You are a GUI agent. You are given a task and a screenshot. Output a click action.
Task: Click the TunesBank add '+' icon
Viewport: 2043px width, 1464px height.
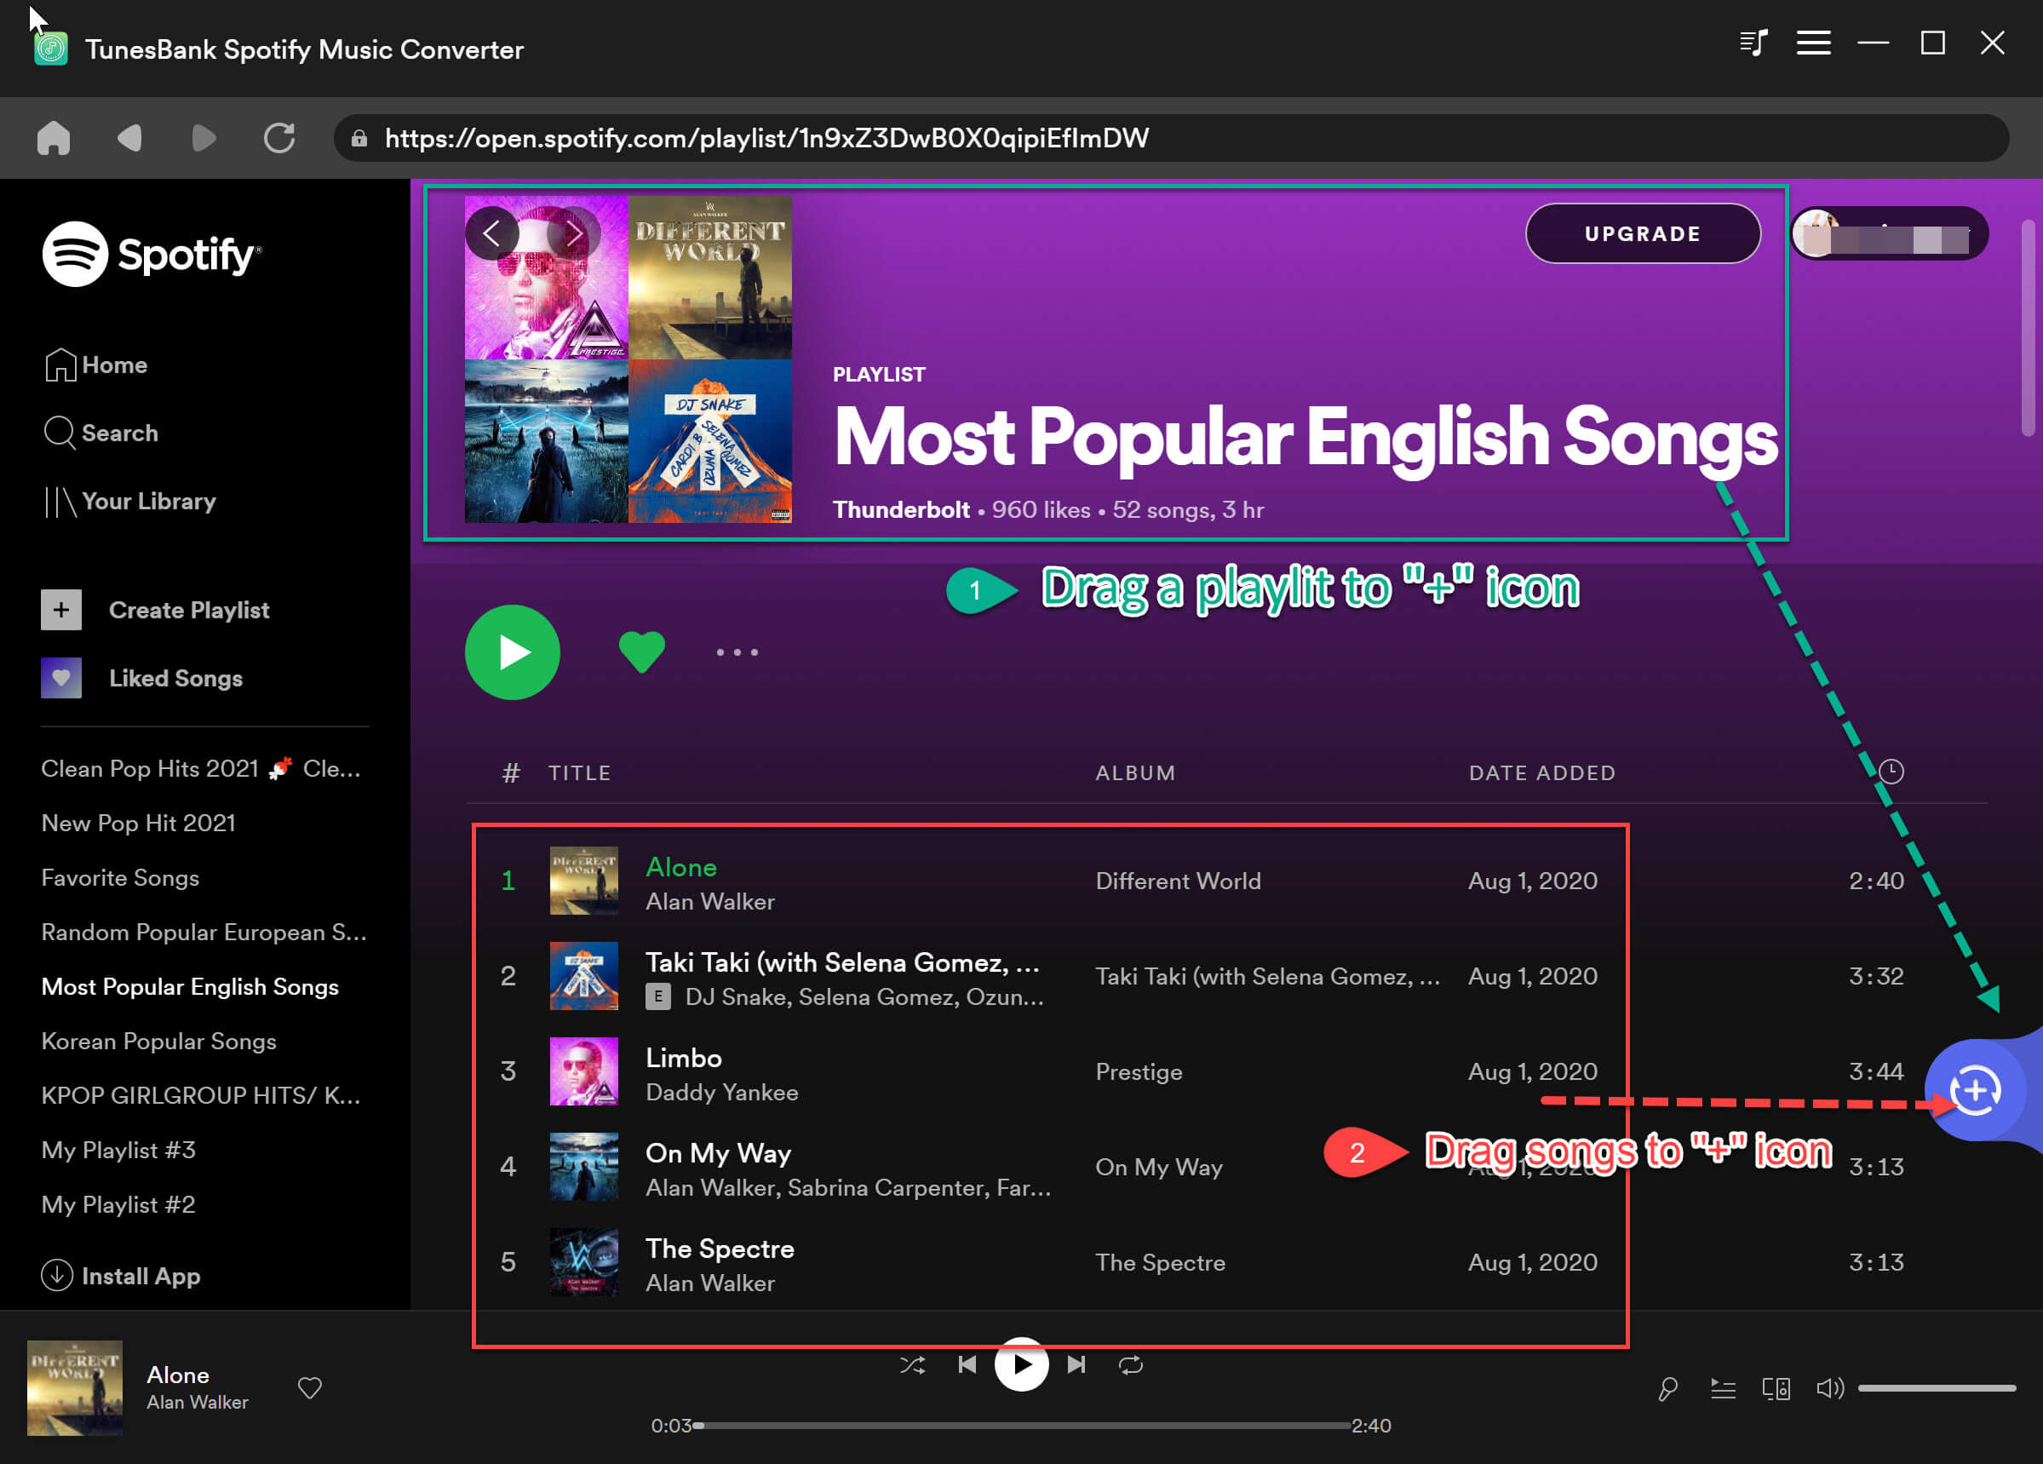click(1980, 1090)
